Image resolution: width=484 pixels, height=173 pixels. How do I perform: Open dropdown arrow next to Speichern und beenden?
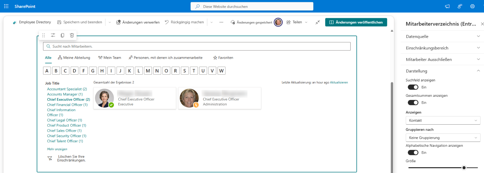(110, 22)
